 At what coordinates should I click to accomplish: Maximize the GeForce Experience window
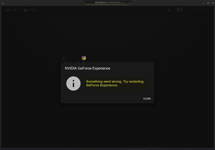coord(208,3)
